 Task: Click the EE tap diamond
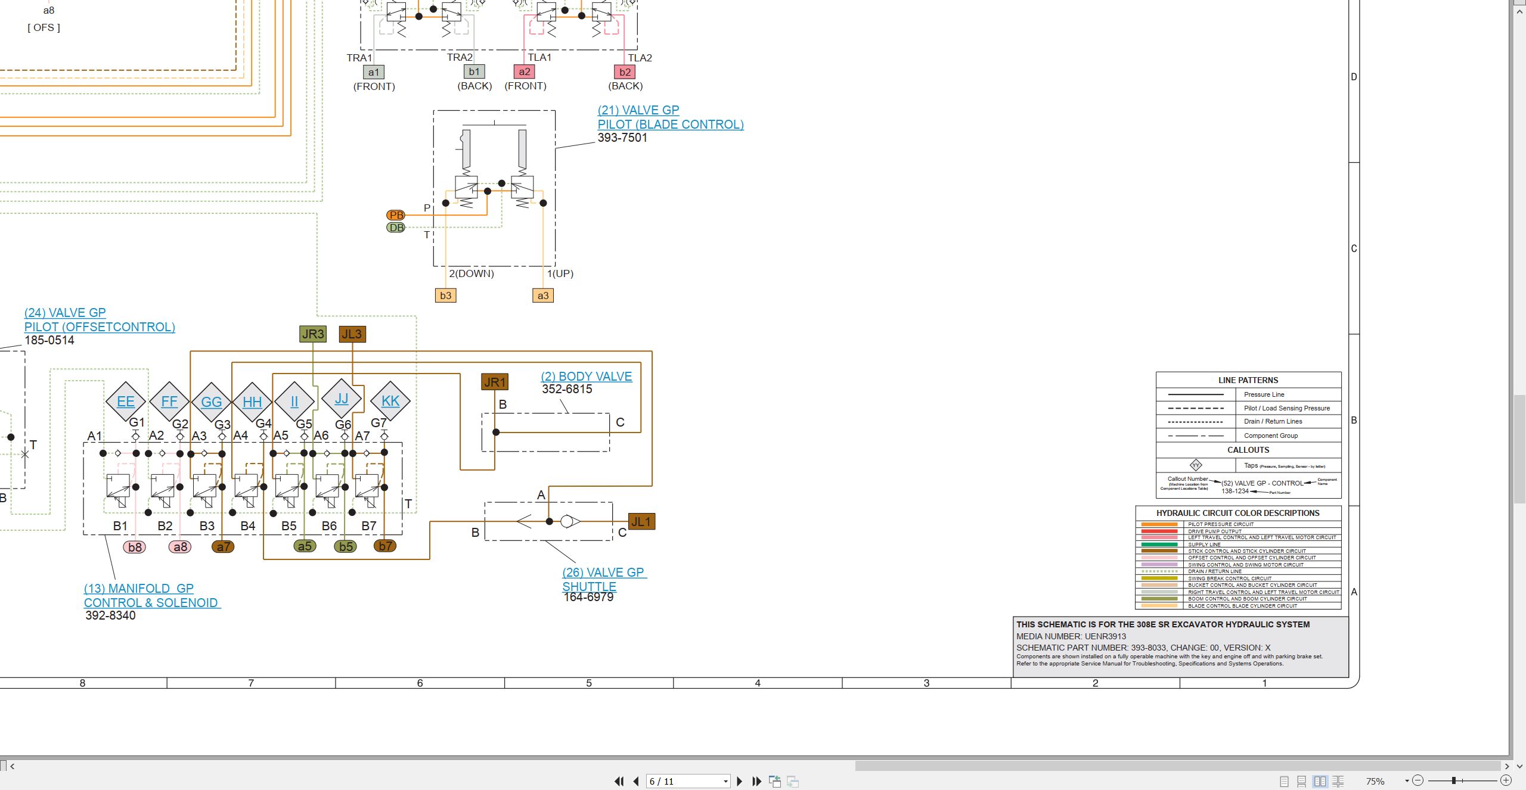click(126, 402)
